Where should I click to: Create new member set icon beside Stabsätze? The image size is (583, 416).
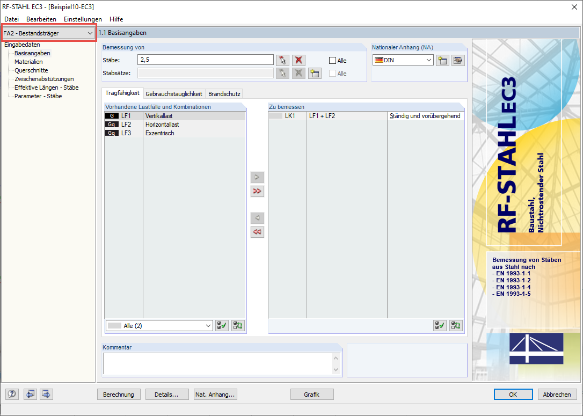point(315,73)
